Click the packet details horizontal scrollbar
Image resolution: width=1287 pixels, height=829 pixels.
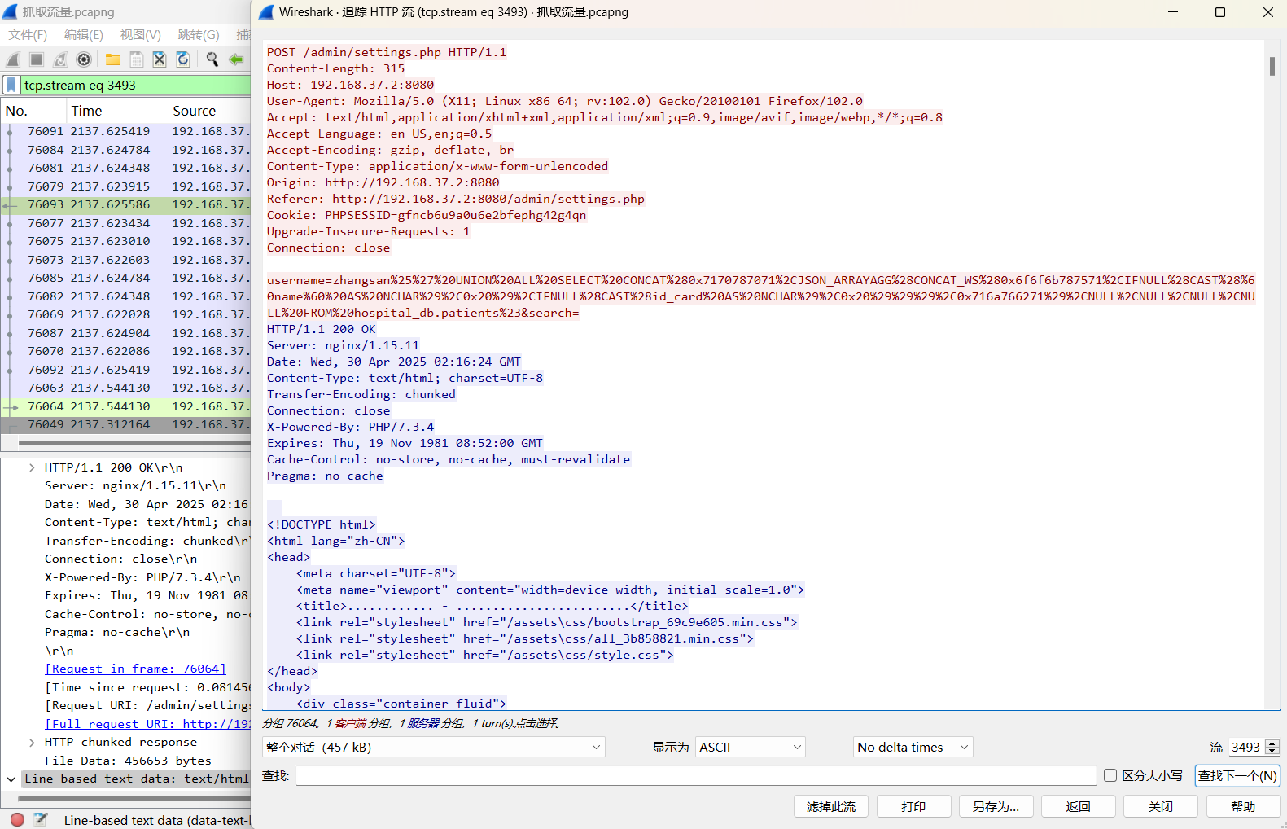point(134,799)
